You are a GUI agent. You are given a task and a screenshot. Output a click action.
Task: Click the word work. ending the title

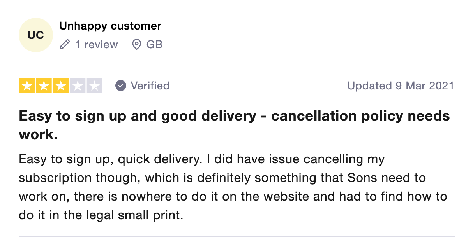coord(38,134)
